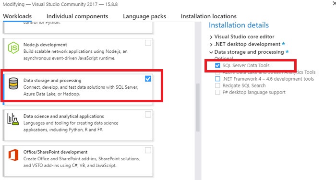This screenshot has width=336, height=180.
Task: Check the Data science and analytical applications workload
Action: point(148,115)
